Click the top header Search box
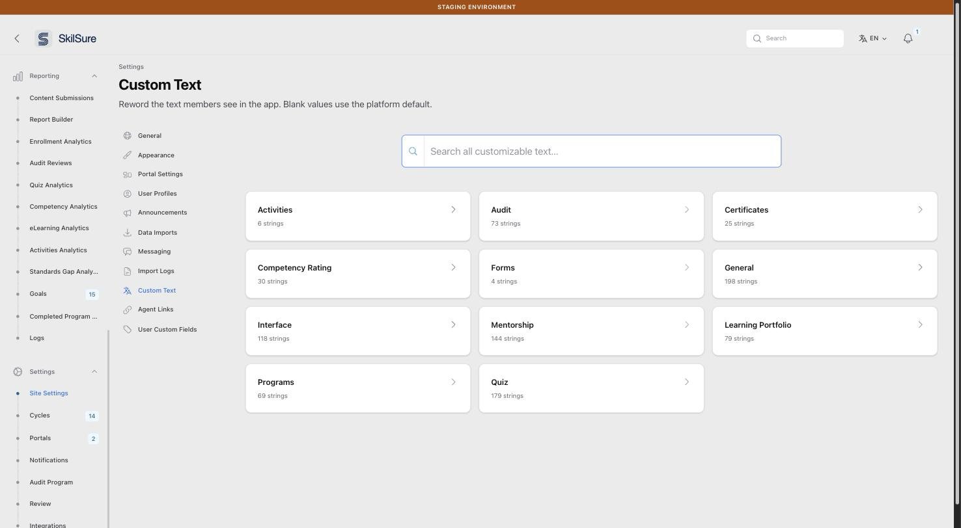The width and height of the screenshot is (961, 528). (x=795, y=38)
